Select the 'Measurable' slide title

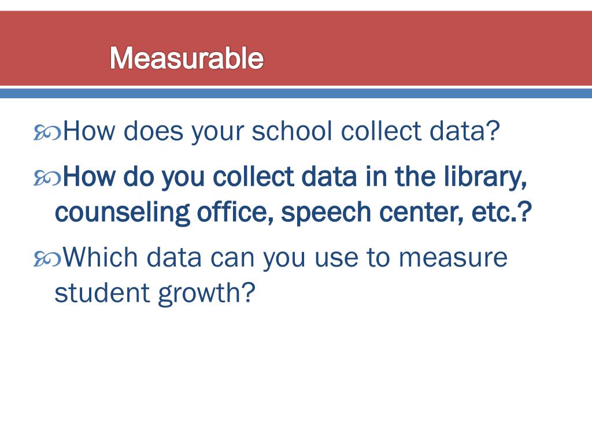click(187, 58)
